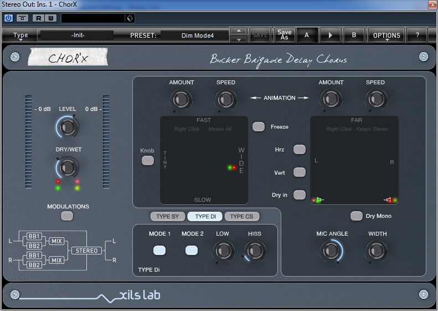Click the left ANIMATION SPEED knob
438x311 pixels.
pyautogui.click(x=225, y=99)
